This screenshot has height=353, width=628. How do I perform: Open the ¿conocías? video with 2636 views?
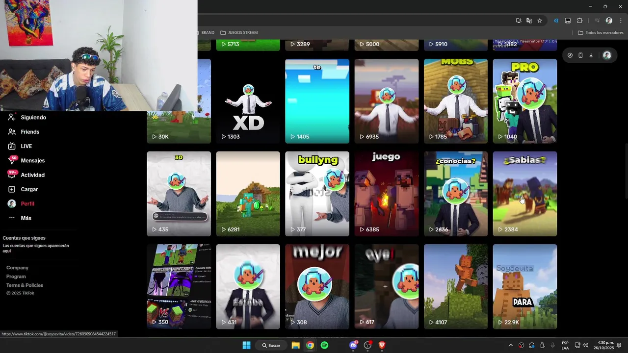click(456, 194)
